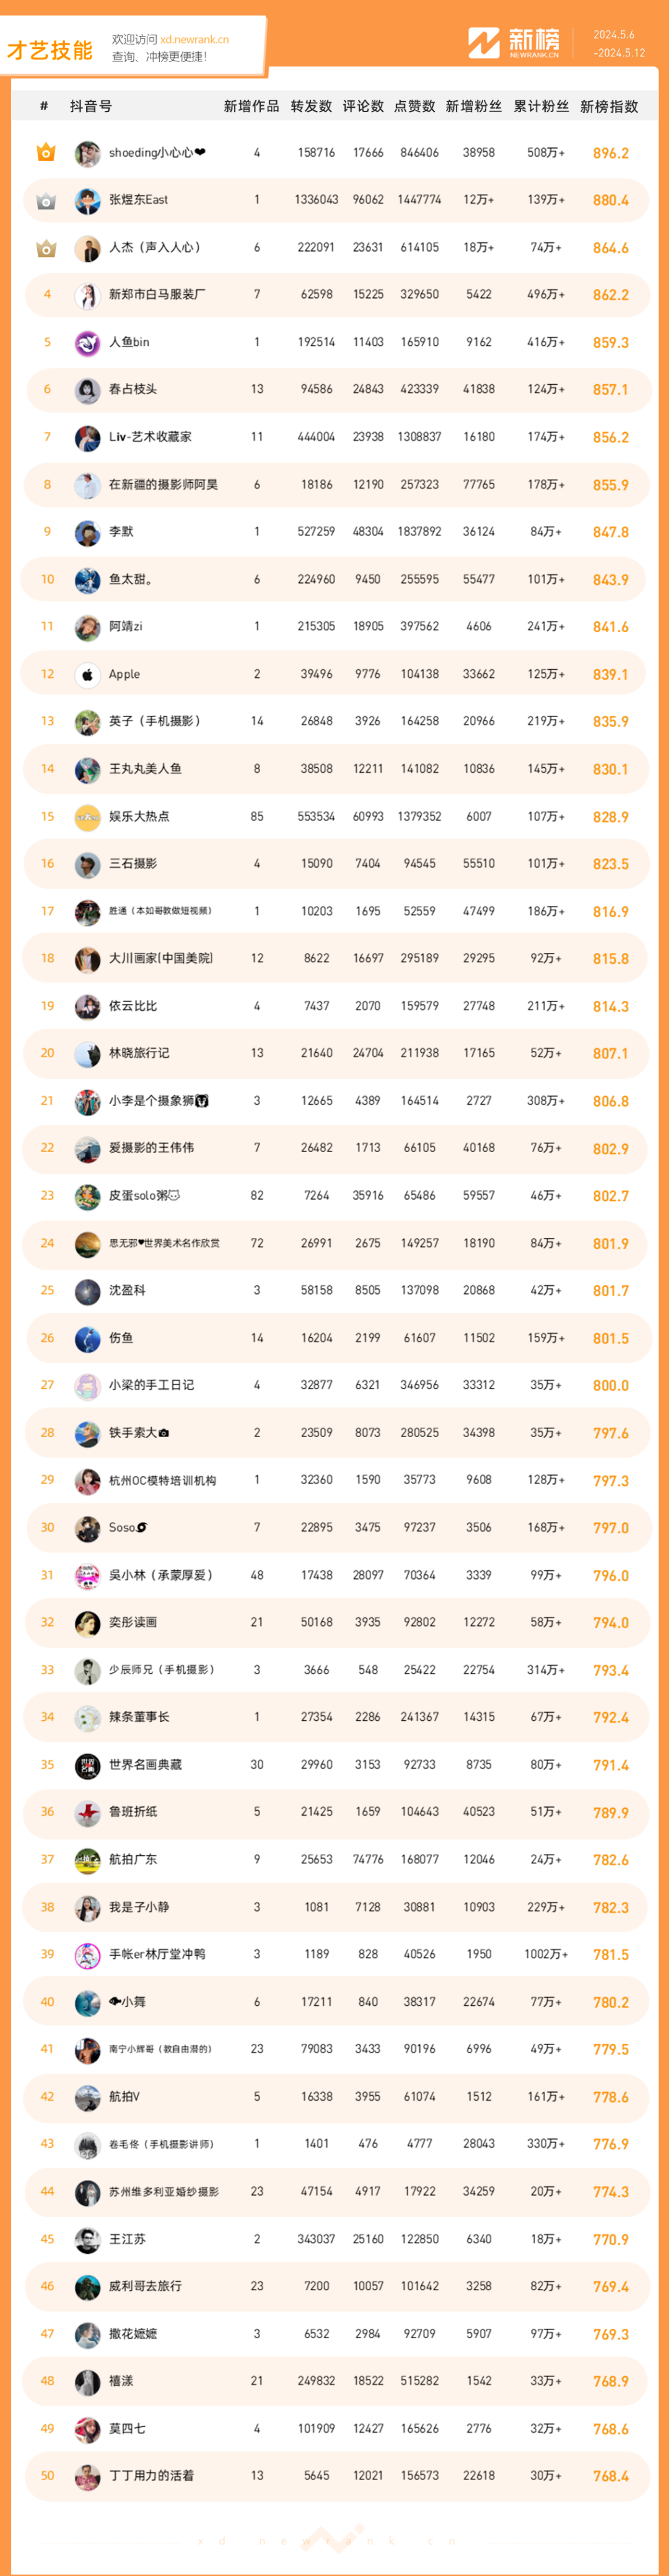Click the 新增粉丝 column header
Viewport: 669px width, 2576px height.
tap(474, 106)
